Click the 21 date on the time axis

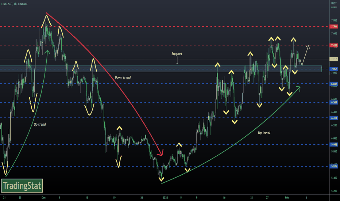point(4,198)
